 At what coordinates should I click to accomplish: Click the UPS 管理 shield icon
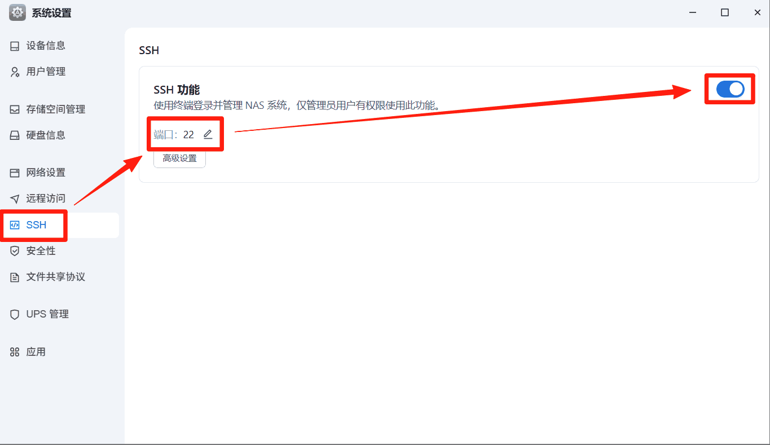point(15,315)
